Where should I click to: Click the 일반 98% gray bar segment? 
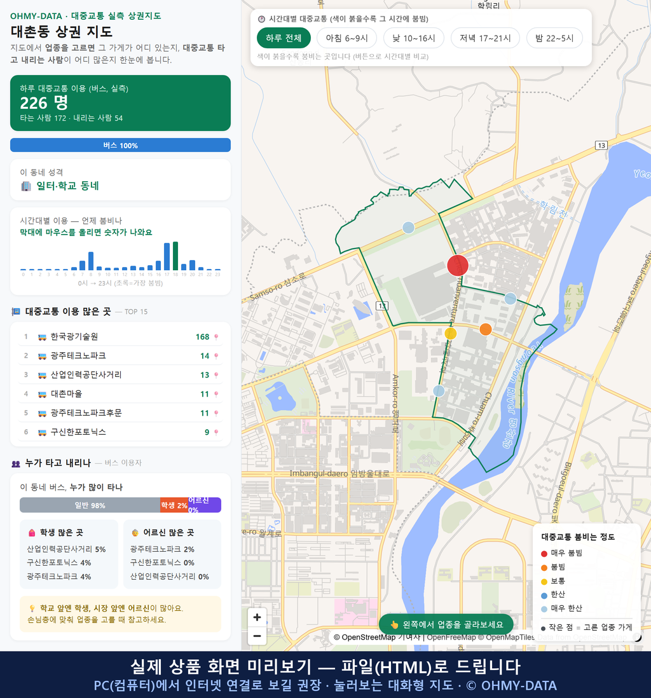(x=90, y=505)
